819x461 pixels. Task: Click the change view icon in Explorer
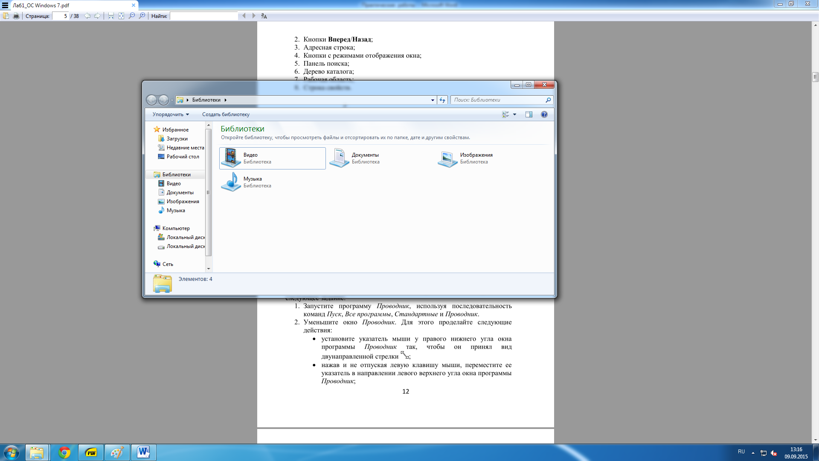click(505, 114)
